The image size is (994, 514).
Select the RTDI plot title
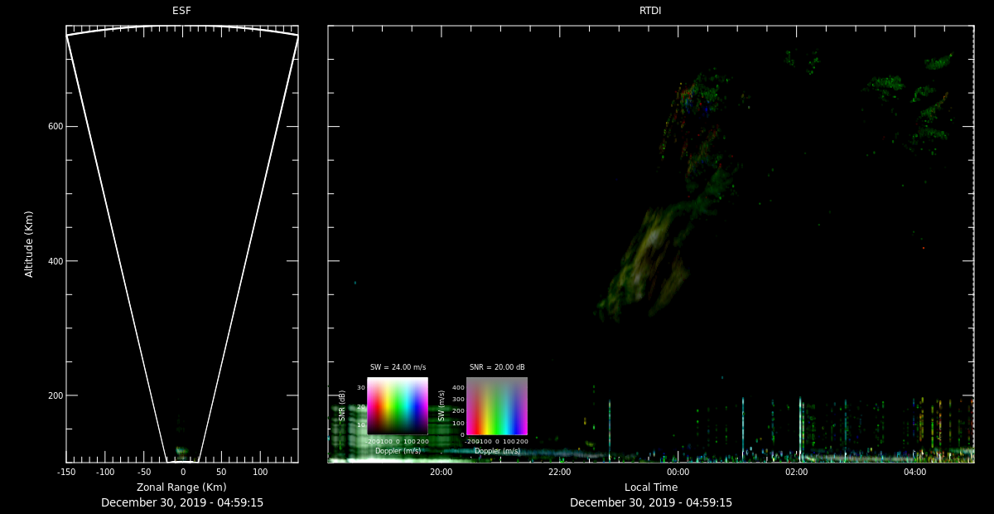[650, 11]
